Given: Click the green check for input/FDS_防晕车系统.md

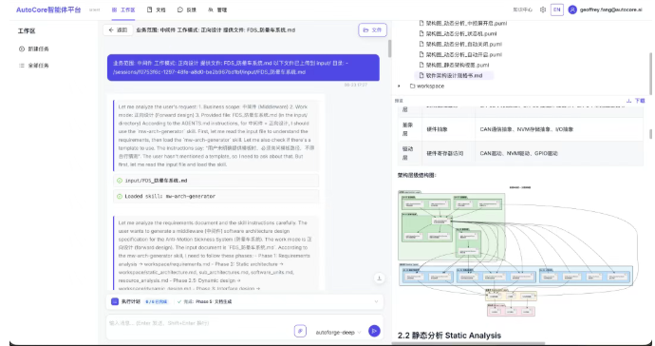Looking at the screenshot, I should (x=120, y=181).
